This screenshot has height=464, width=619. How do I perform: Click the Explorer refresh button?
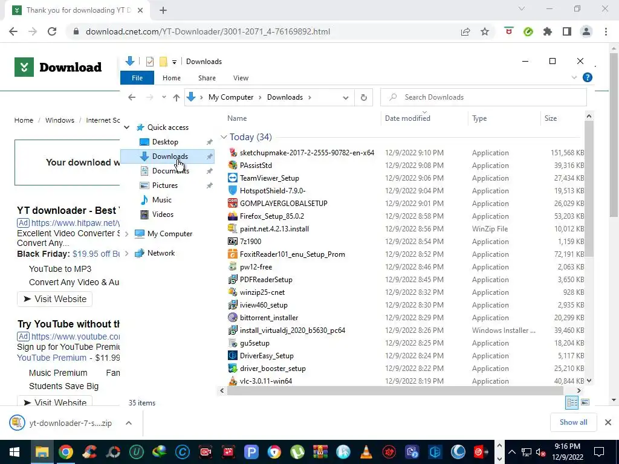click(363, 97)
